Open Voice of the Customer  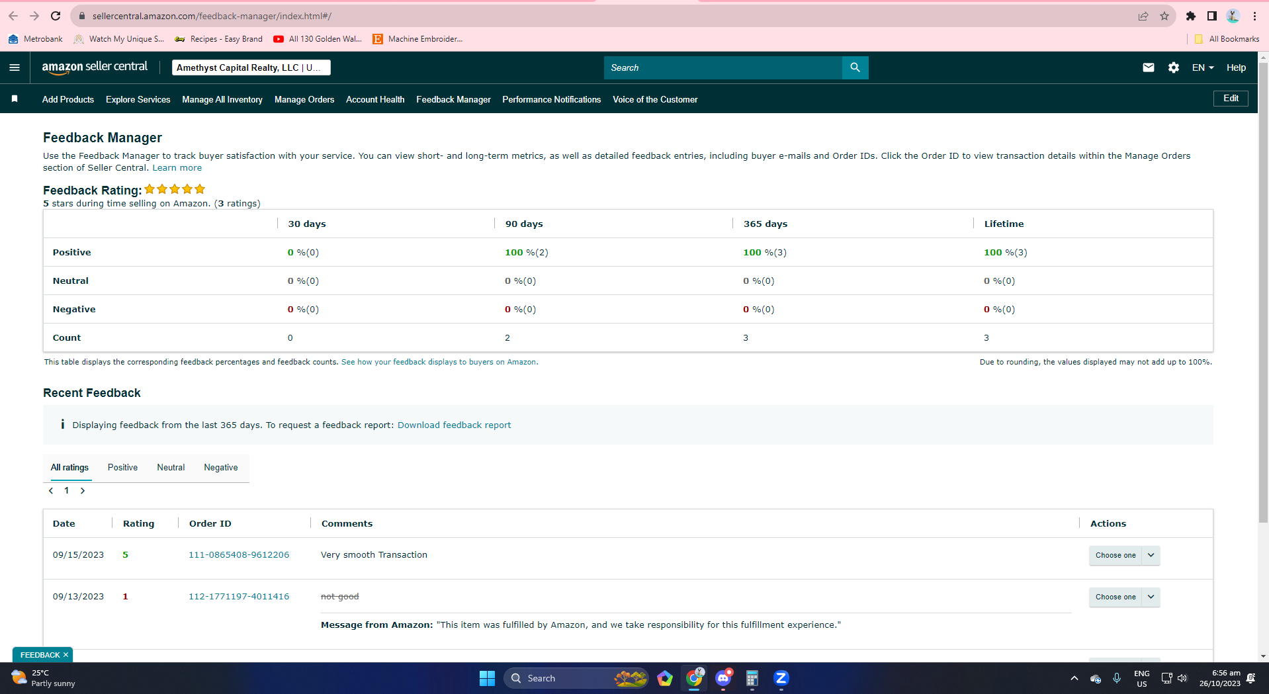(x=655, y=99)
